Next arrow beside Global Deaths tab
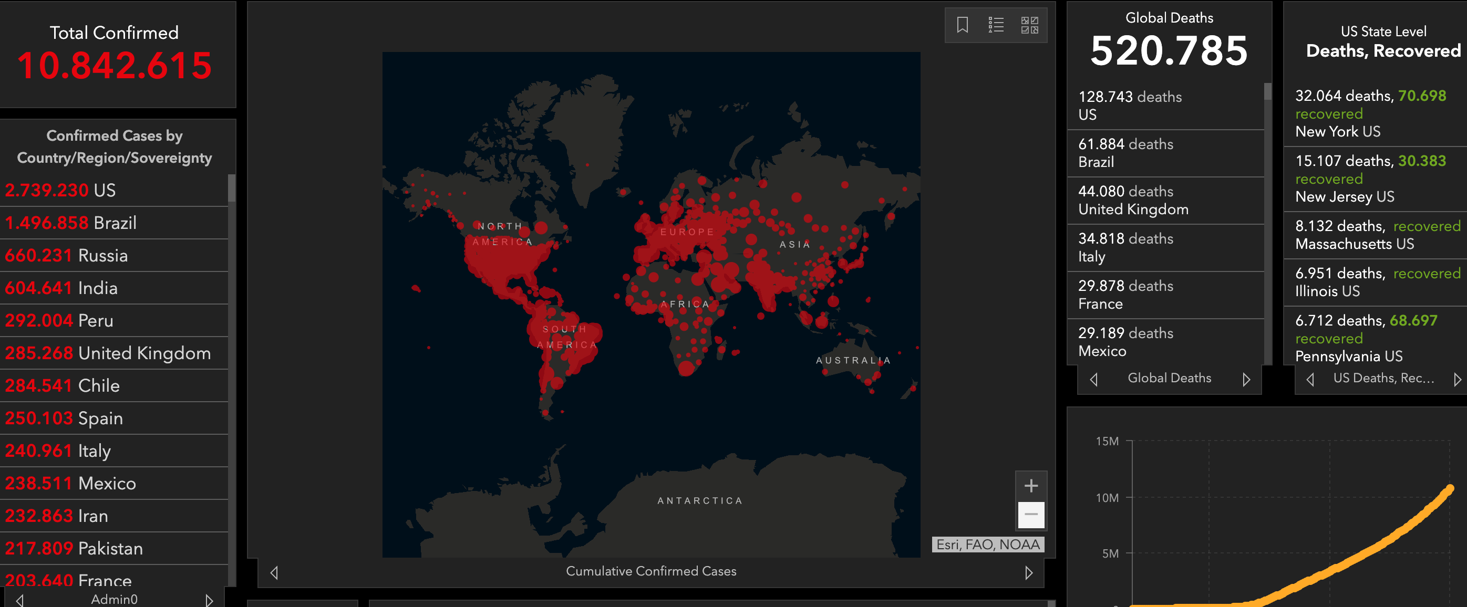The height and width of the screenshot is (607, 1467). coord(1246,379)
